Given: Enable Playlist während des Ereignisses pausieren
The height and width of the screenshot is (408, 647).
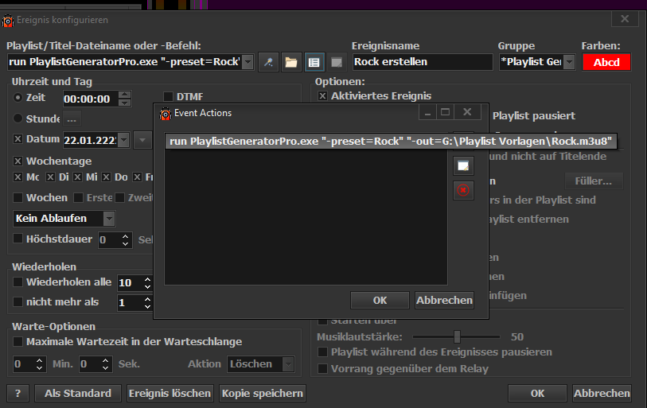Looking at the screenshot, I should [x=322, y=352].
